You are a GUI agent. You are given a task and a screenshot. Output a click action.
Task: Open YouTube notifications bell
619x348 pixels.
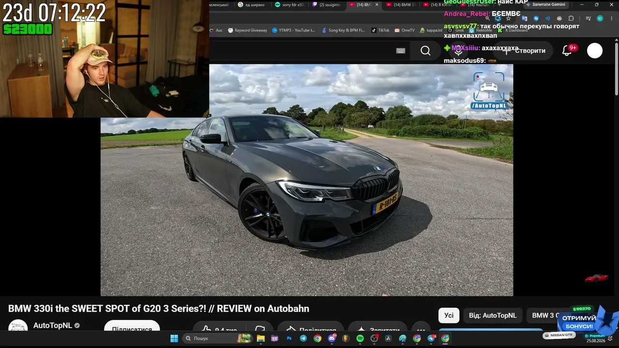point(567,51)
